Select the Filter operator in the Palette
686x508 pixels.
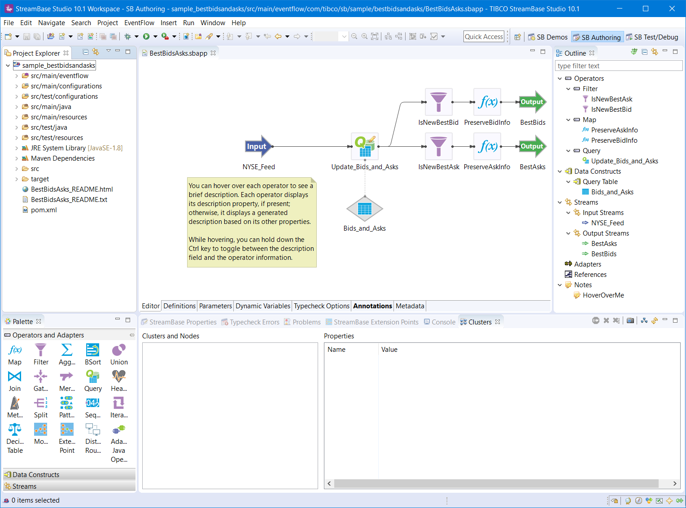point(41,355)
